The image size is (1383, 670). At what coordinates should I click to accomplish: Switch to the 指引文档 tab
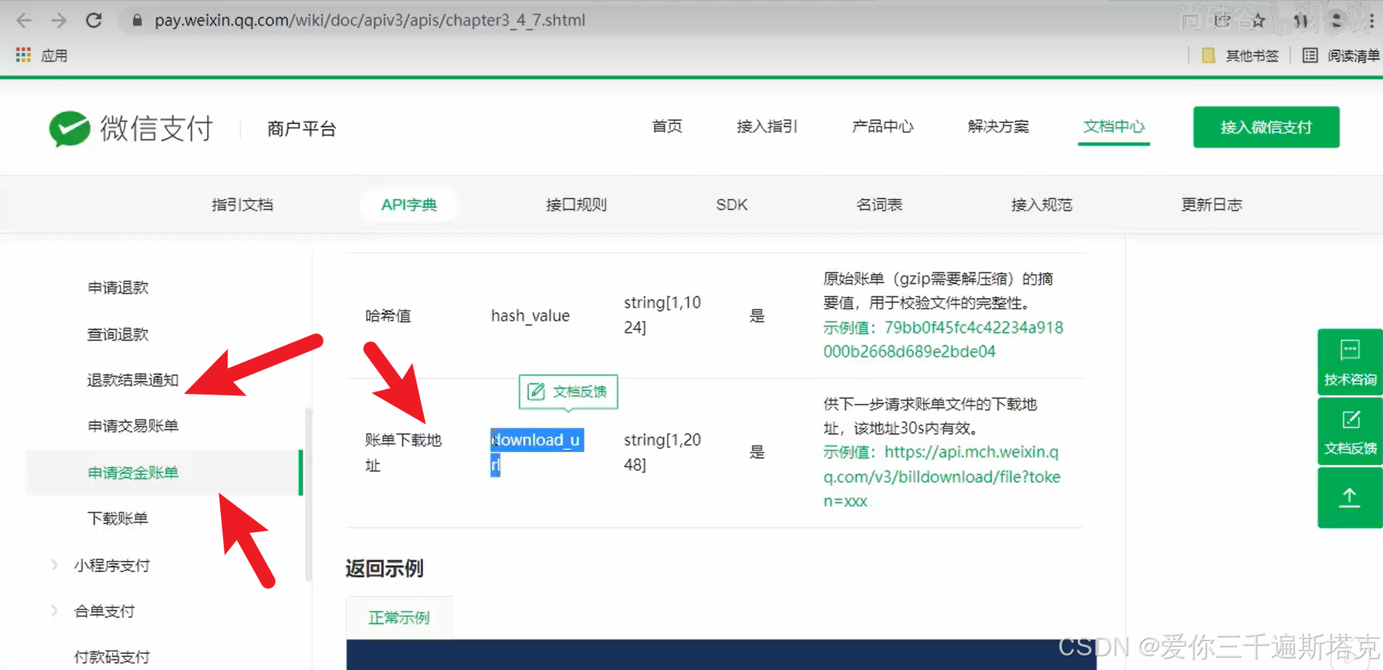coord(242,205)
